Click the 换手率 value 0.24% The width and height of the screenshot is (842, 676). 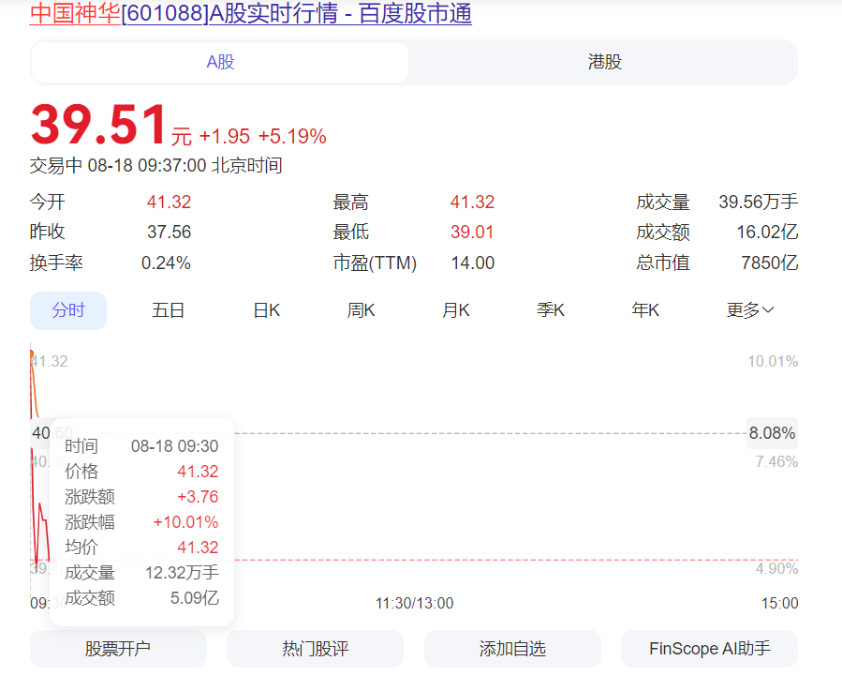tap(166, 263)
